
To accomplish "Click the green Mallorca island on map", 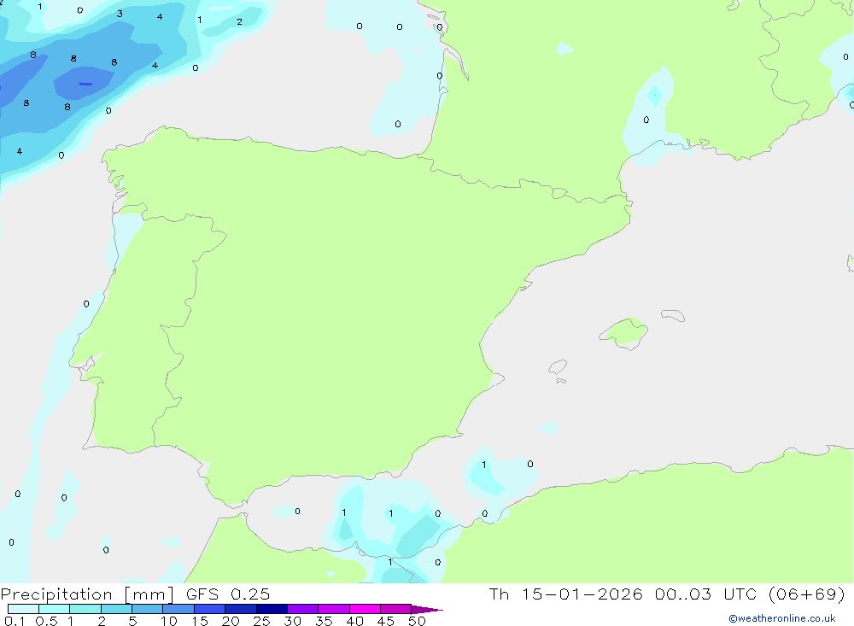I will [624, 332].
